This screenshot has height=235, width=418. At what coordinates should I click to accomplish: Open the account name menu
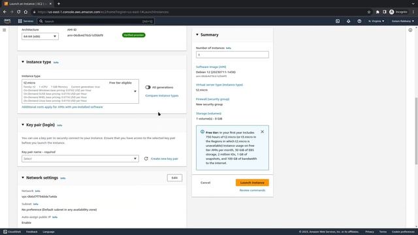pyautogui.click(x=402, y=21)
